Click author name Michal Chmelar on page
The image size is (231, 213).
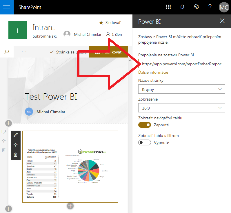click(51, 112)
